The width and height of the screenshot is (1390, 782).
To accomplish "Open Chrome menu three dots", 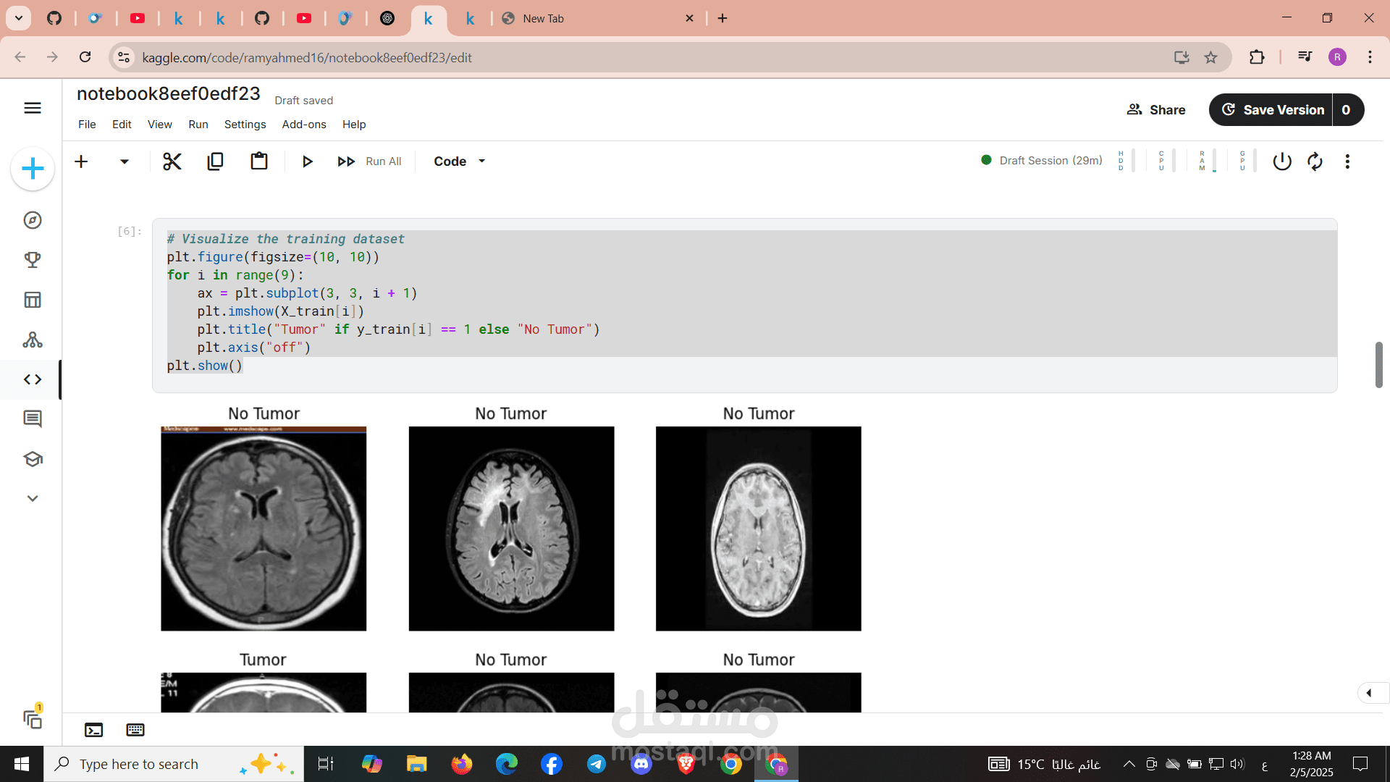I will coord(1370,57).
